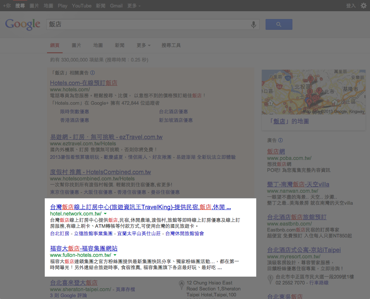Viewport: 370px width, 299px height.
Task: Click 台北訂房 sitelink
Action: (60, 233)
